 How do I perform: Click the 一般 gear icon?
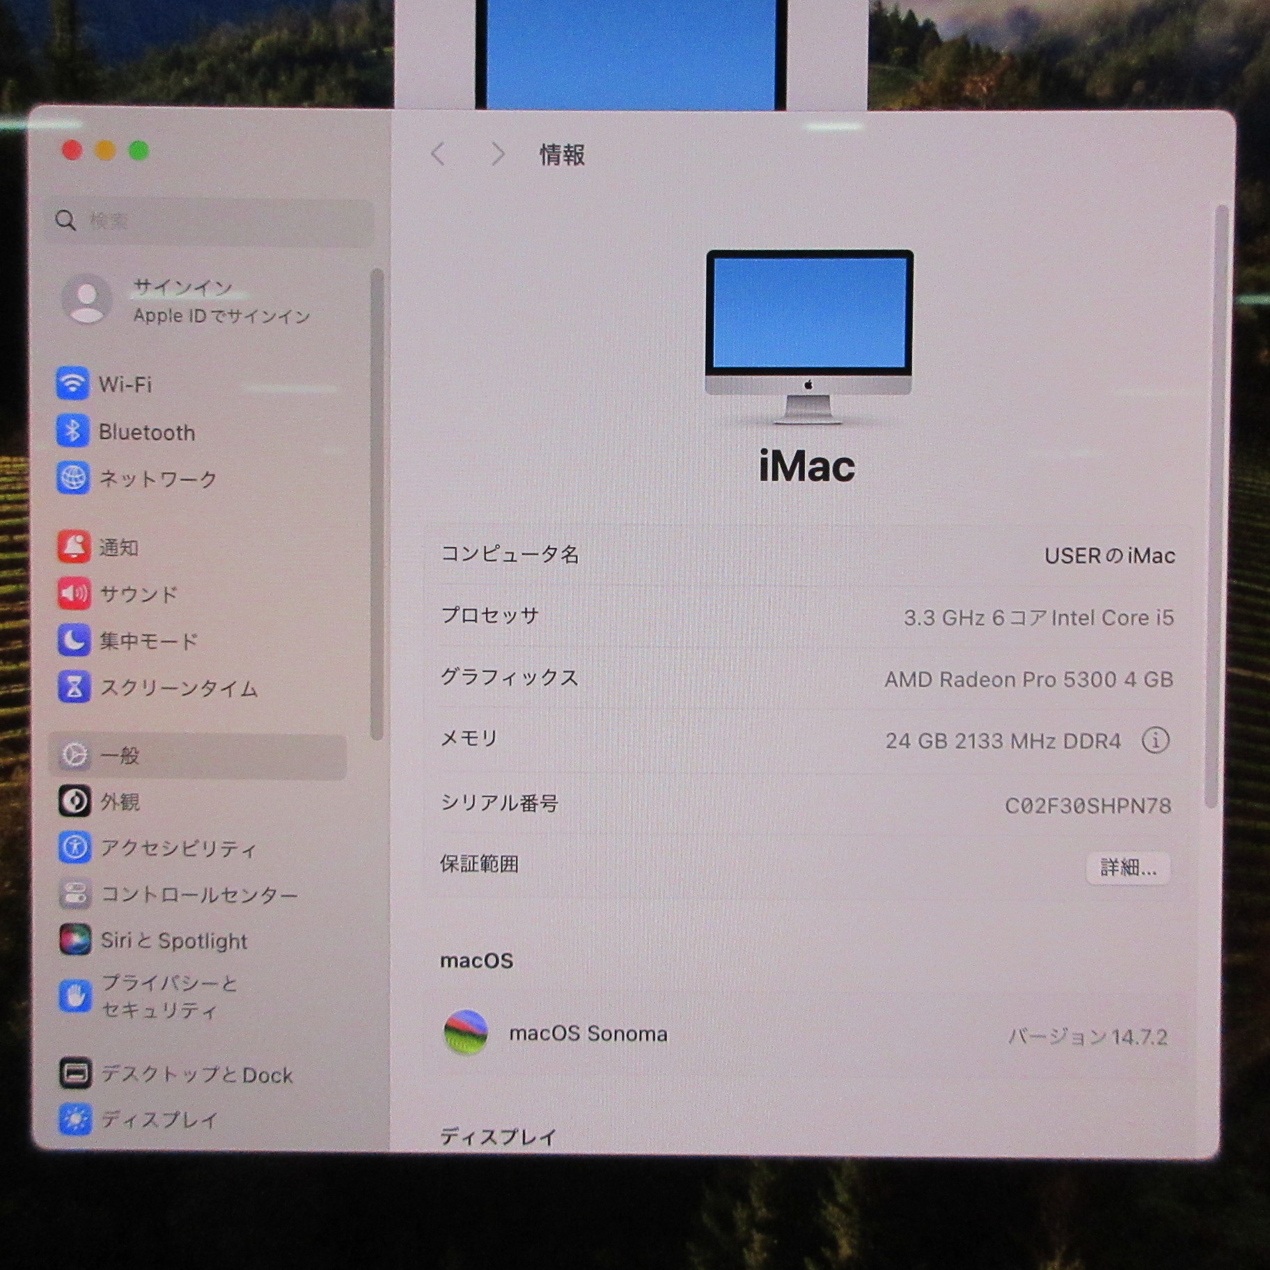tap(74, 755)
